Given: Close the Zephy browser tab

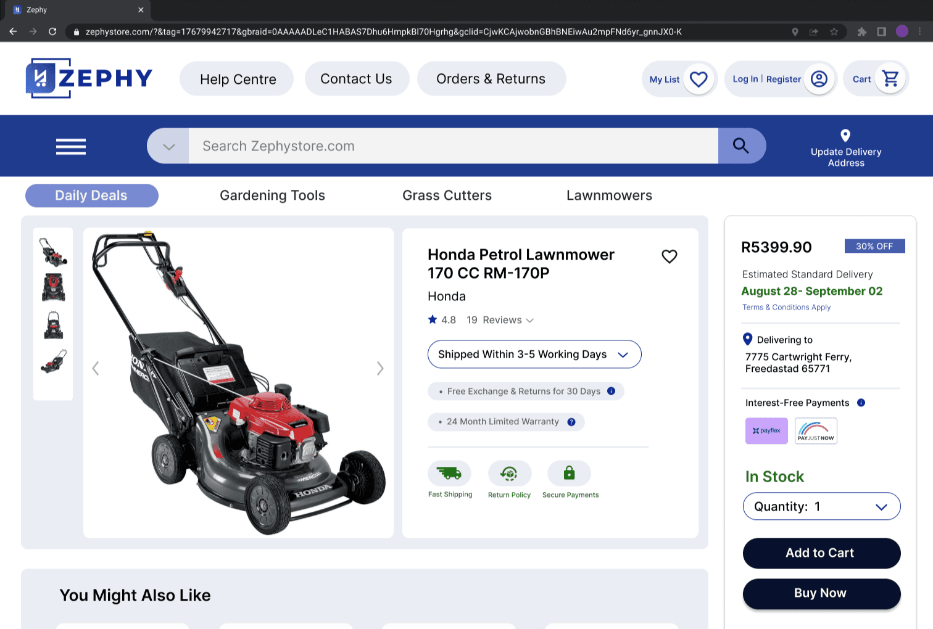Looking at the screenshot, I should point(141,10).
